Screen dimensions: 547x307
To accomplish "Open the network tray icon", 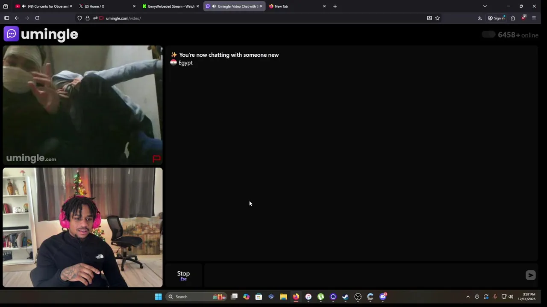I will click(504, 297).
